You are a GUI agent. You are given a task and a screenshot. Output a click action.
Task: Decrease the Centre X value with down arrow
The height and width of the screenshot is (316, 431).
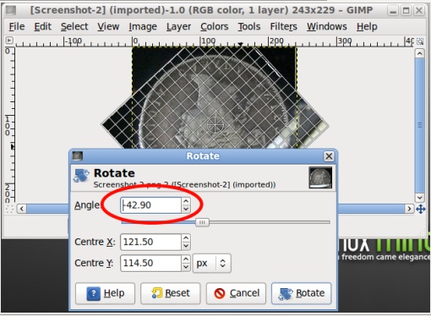click(x=186, y=246)
